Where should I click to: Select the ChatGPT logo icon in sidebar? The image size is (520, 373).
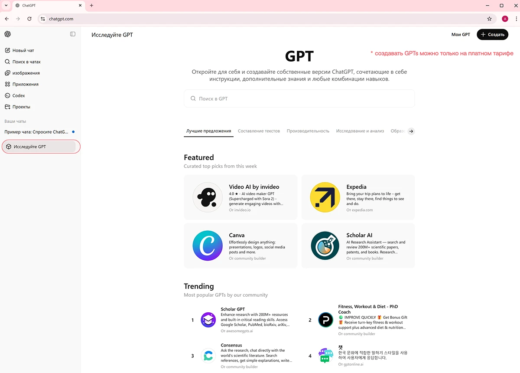(x=7, y=34)
